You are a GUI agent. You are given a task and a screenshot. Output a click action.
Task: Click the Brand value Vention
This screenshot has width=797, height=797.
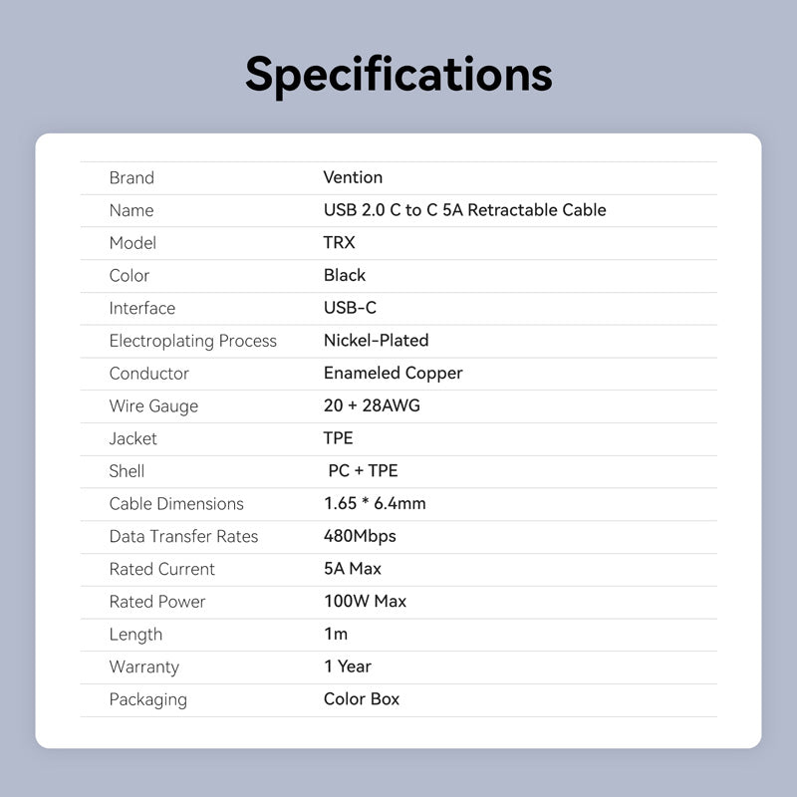[x=353, y=177]
